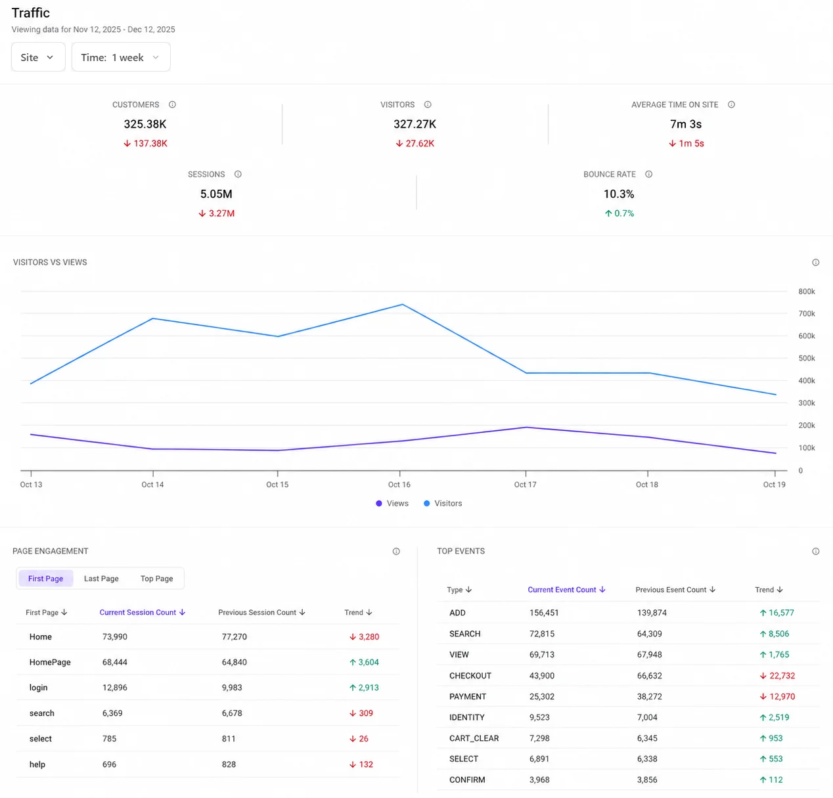Switch to the Top Page tab
This screenshot has height=798, width=833.
[x=156, y=579]
